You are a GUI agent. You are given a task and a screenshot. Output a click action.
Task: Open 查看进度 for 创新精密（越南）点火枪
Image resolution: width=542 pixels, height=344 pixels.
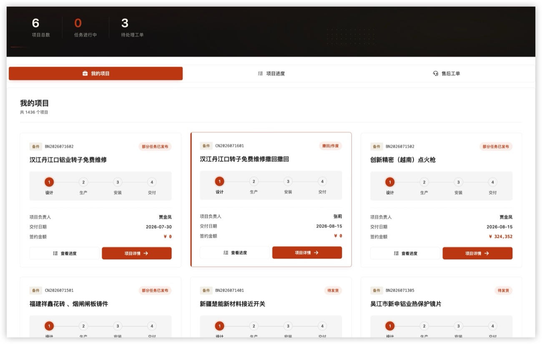pos(405,253)
